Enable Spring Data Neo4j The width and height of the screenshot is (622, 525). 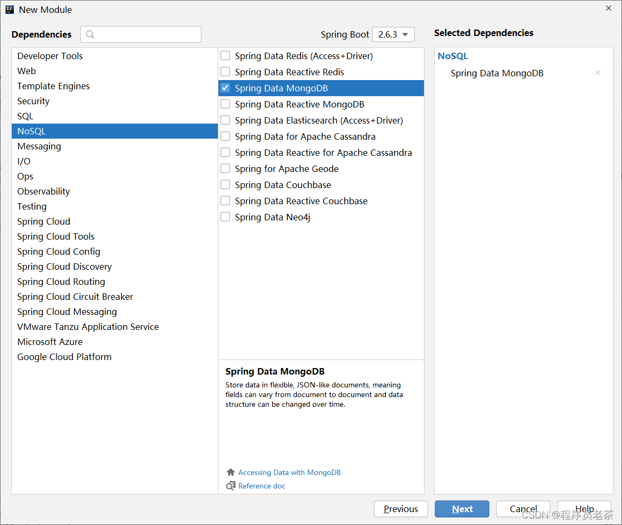[x=225, y=216]
